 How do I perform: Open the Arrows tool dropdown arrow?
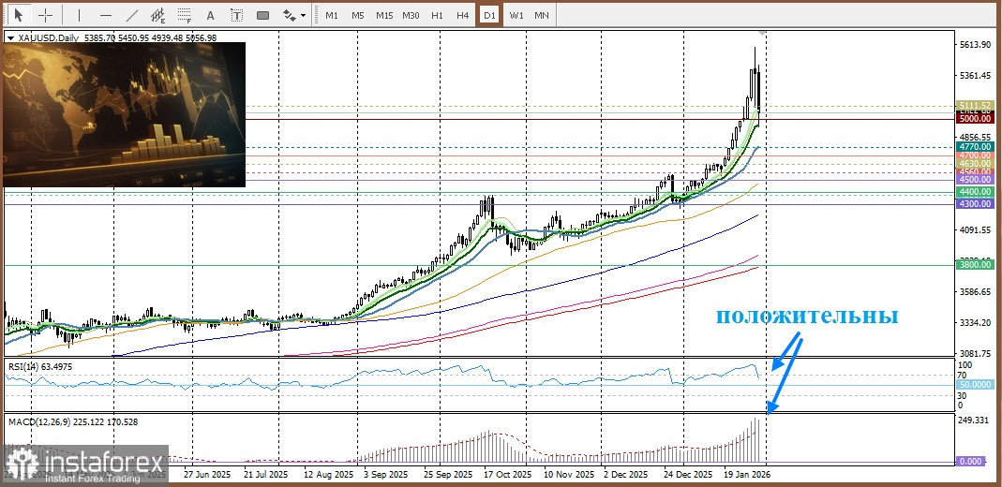click(x=303, y=15)
